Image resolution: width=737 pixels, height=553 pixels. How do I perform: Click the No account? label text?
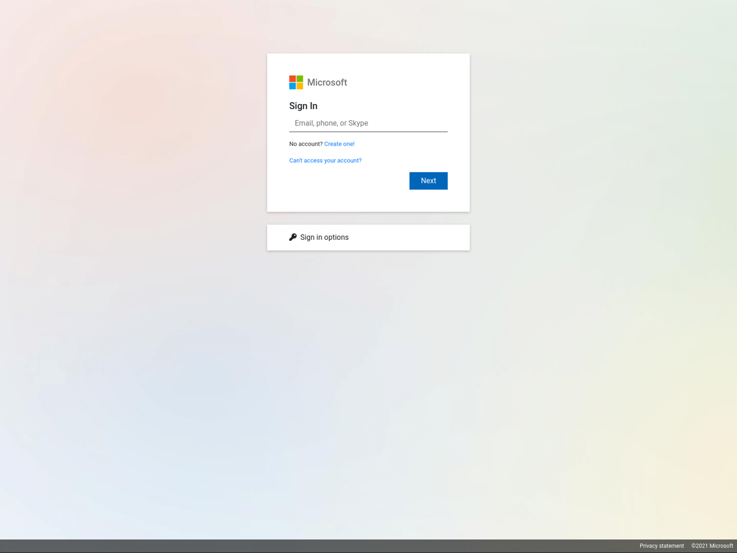305,144
